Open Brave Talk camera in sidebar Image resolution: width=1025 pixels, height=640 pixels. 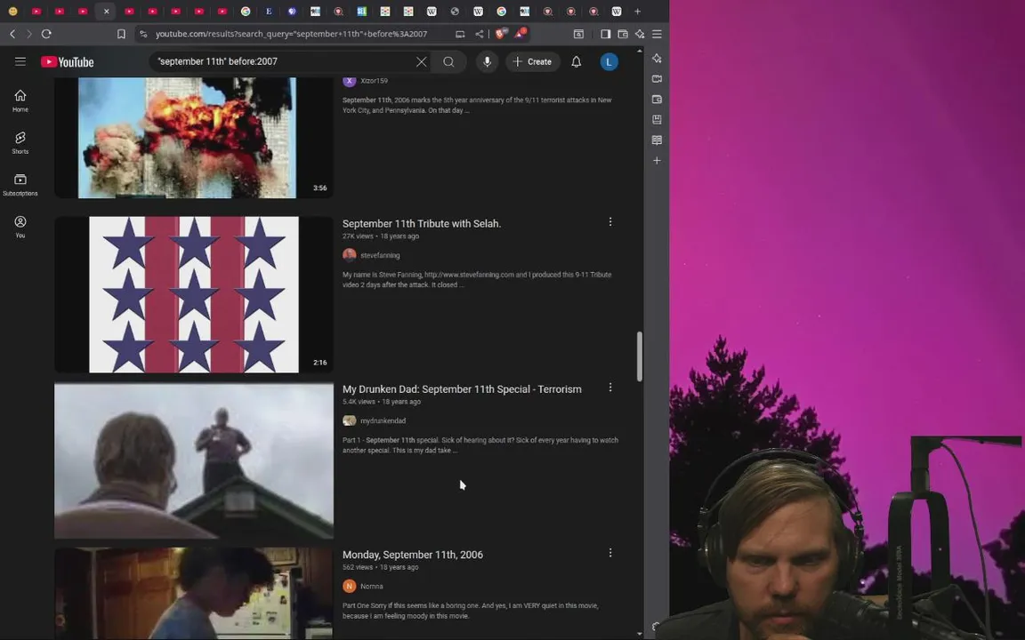coord(657,79)
